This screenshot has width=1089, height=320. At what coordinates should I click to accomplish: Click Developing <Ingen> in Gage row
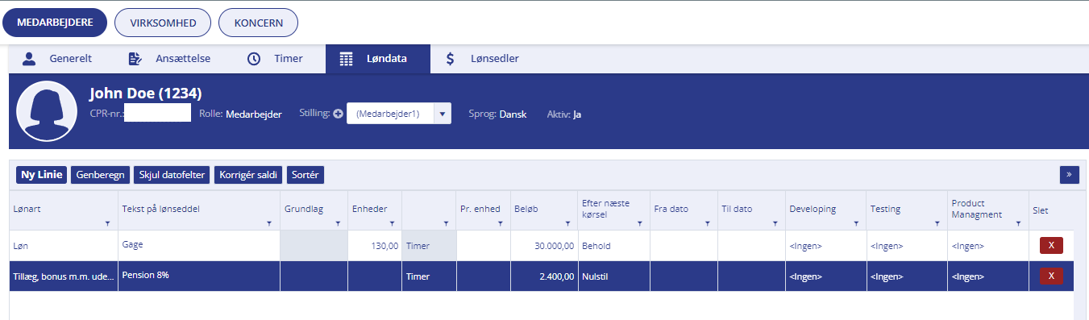click(x=825, y=246)
